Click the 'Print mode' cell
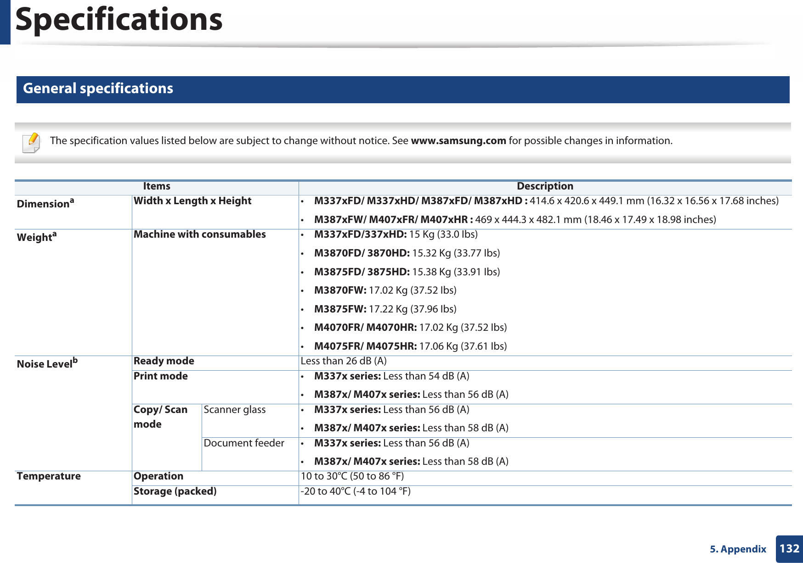Image resolution: width=803 pixels, height=563 pixels. 161,376
